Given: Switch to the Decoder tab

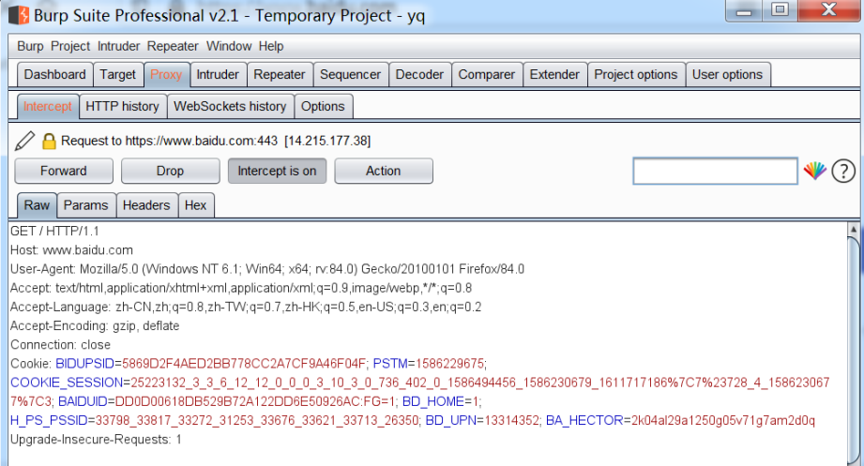Looking at the screenshot, I should pyautogui.click(x=419, y=74).
